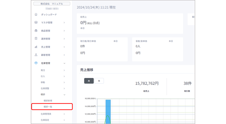This screenshot has width=226, height=124.
Task: Click the 取引数/取引単価 card
Action: point(102,49)
